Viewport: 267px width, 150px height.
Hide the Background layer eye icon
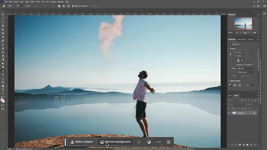click(229, 113)
